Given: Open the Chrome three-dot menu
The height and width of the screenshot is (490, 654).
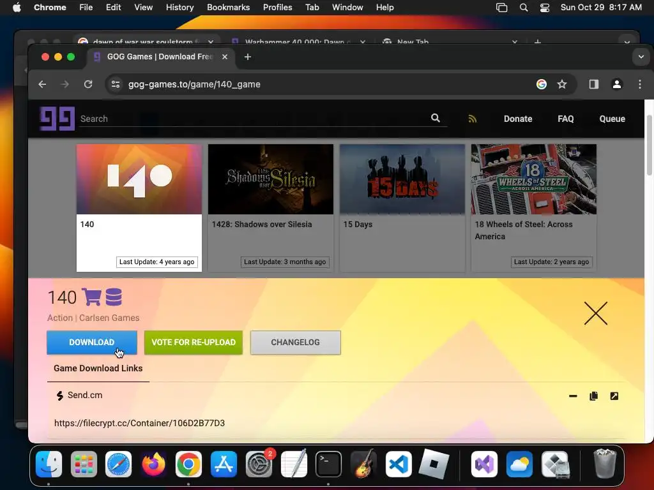Looking at the screenshot, I should pyautogui.click(x=639, y=84).
